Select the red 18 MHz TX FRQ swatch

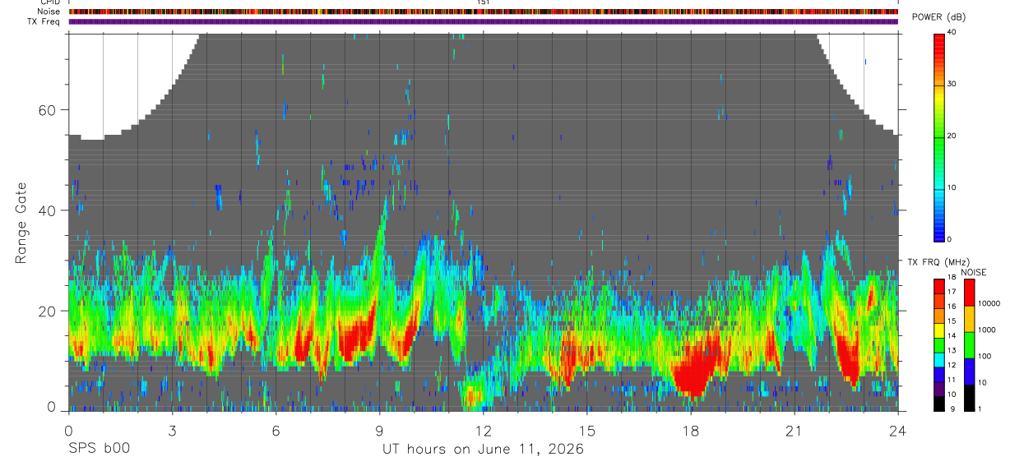coord(939,287)
